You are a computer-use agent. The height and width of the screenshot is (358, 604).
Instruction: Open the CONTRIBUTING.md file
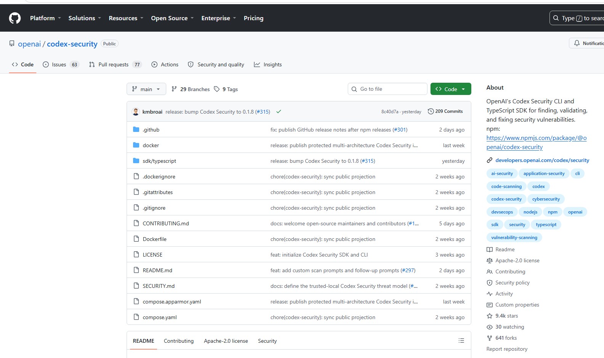(166, 223)
